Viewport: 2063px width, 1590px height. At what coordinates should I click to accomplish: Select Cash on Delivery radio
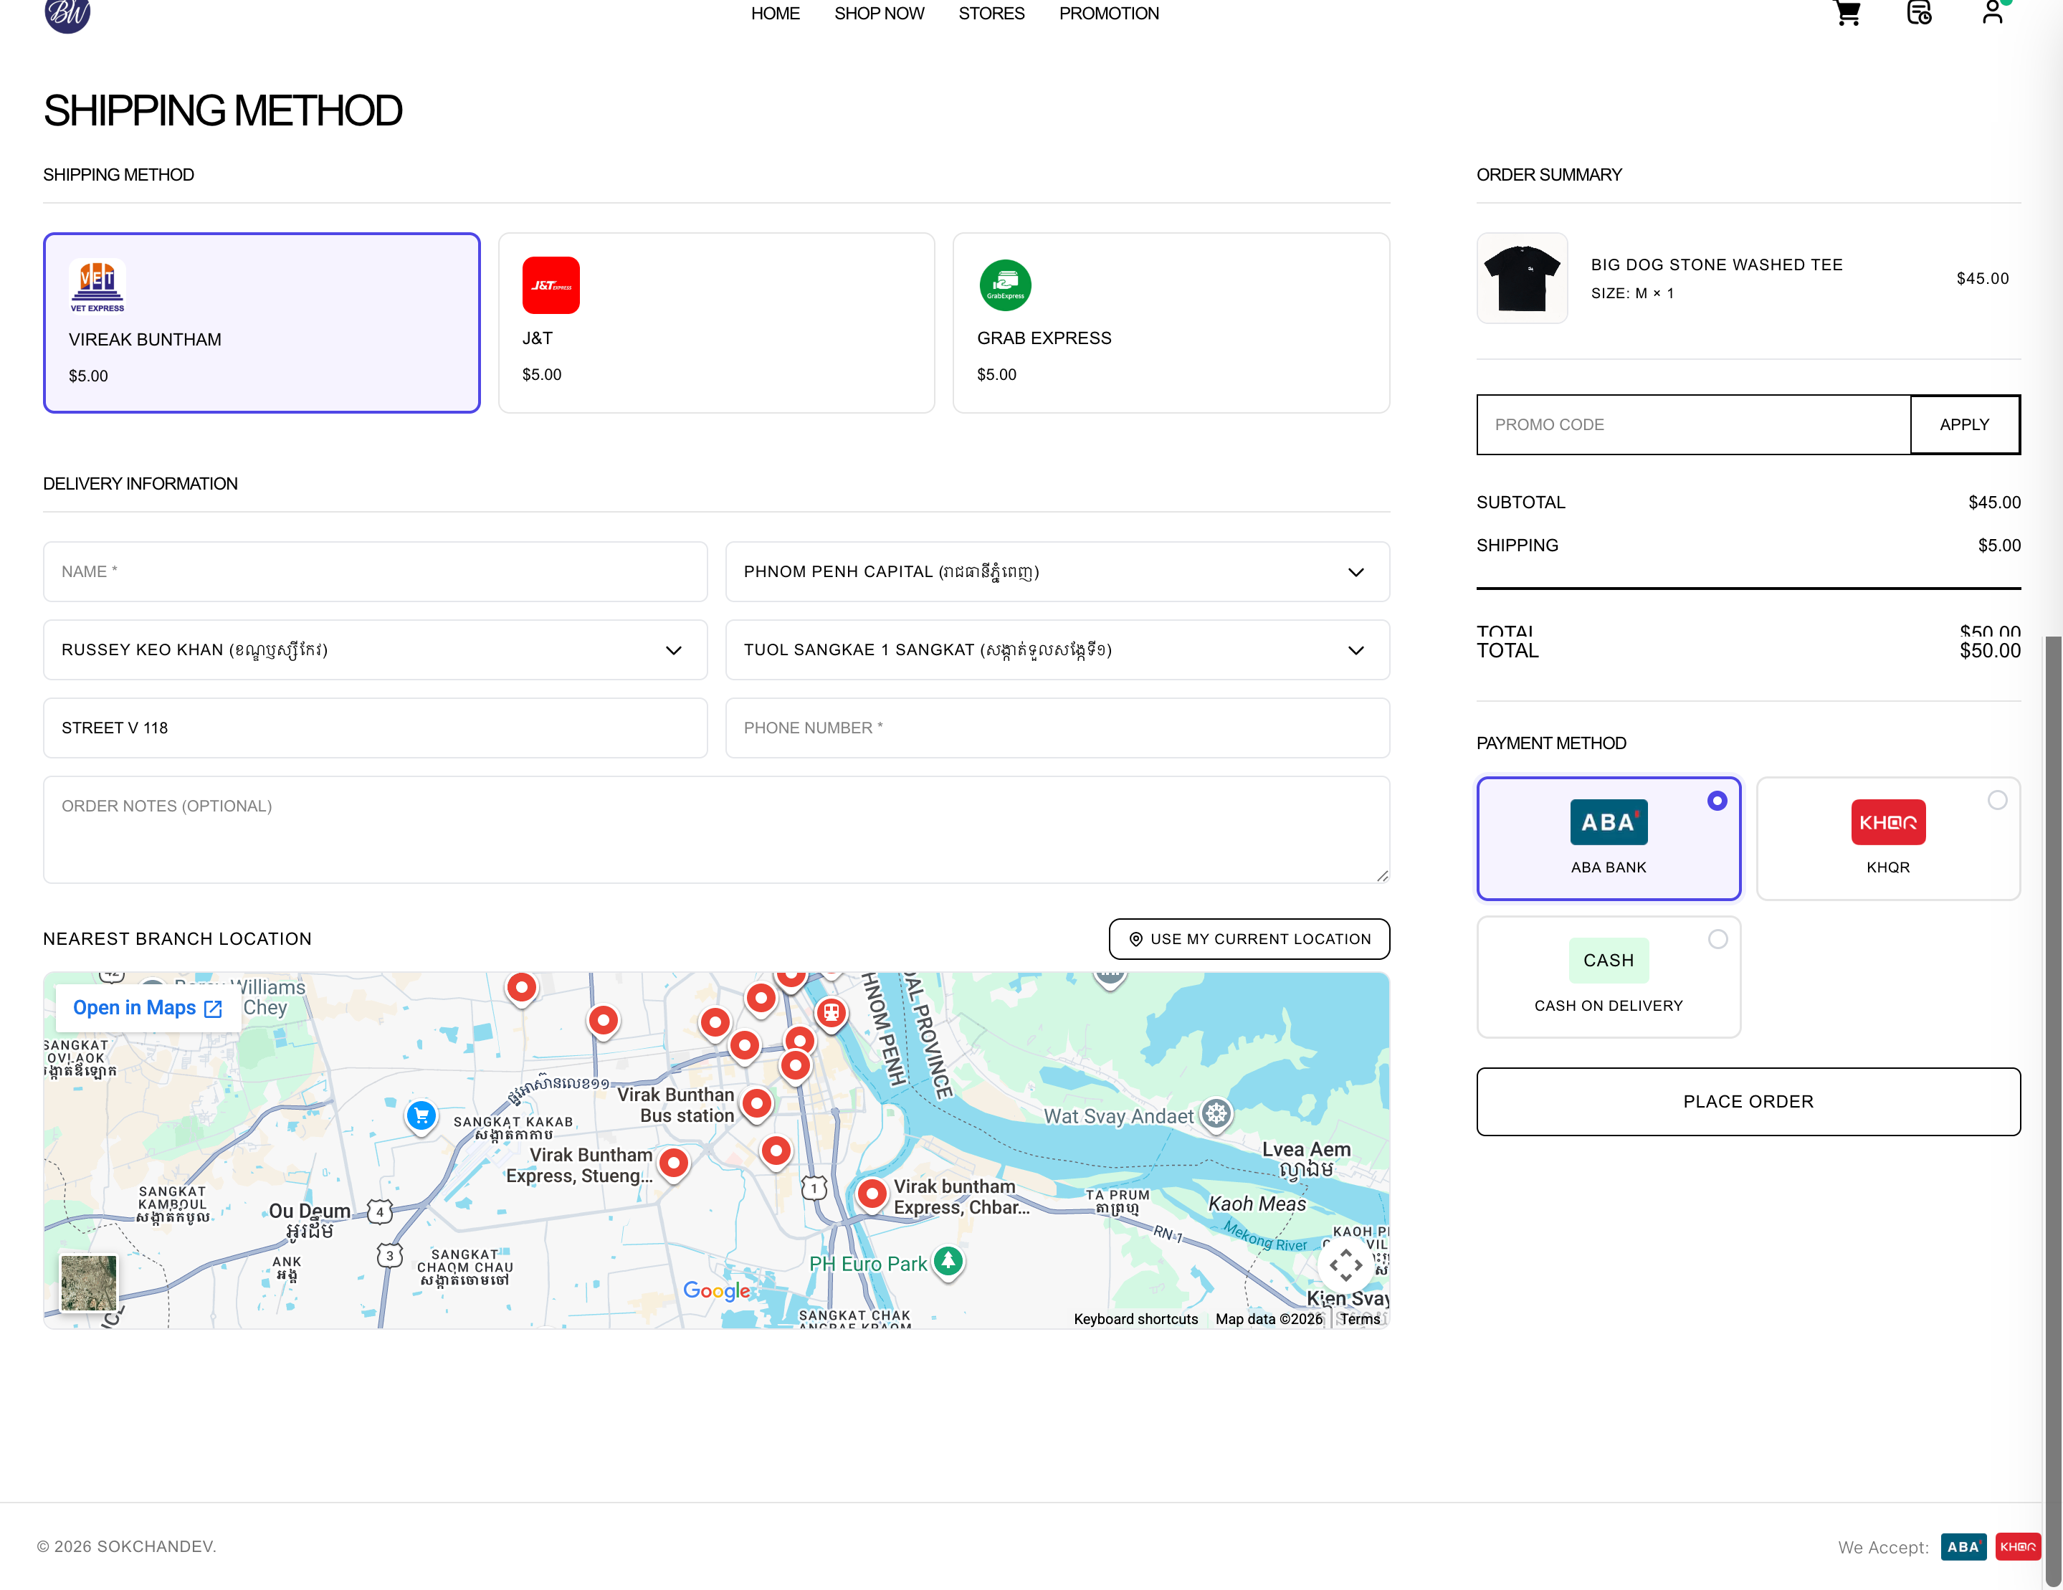point(1717,939)
